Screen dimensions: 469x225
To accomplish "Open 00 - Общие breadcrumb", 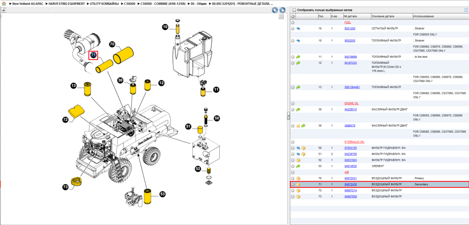I will [x=198, y=4].
